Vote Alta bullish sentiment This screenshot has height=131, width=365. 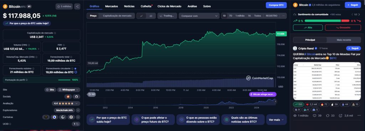click(308, 27)
